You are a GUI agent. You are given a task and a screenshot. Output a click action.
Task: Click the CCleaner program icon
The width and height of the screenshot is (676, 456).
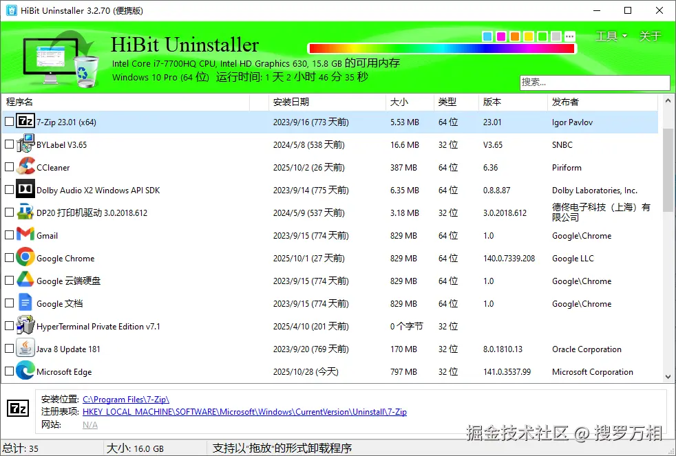click(x=25, y=166)
